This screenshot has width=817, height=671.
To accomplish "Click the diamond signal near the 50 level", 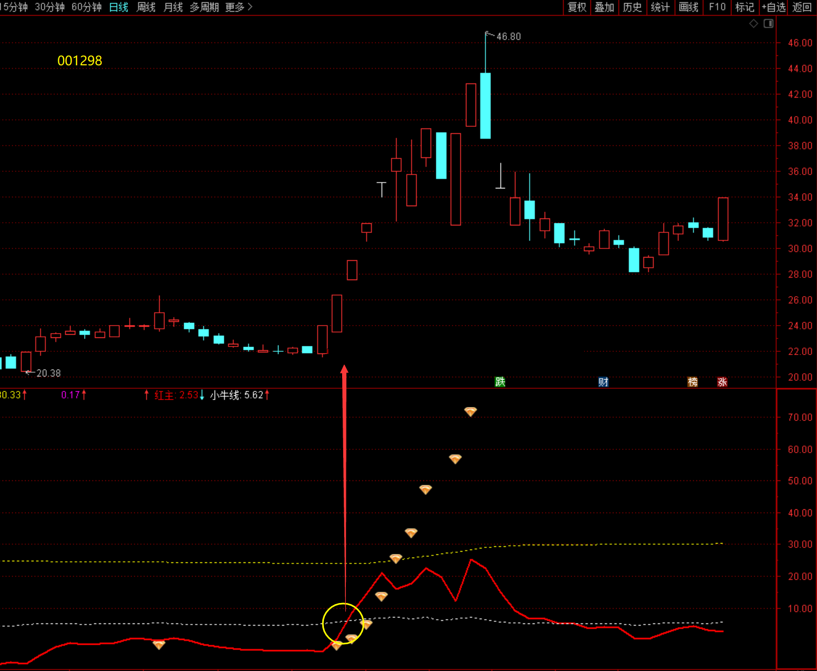I will pyautogui.click(x=426, y=489).
